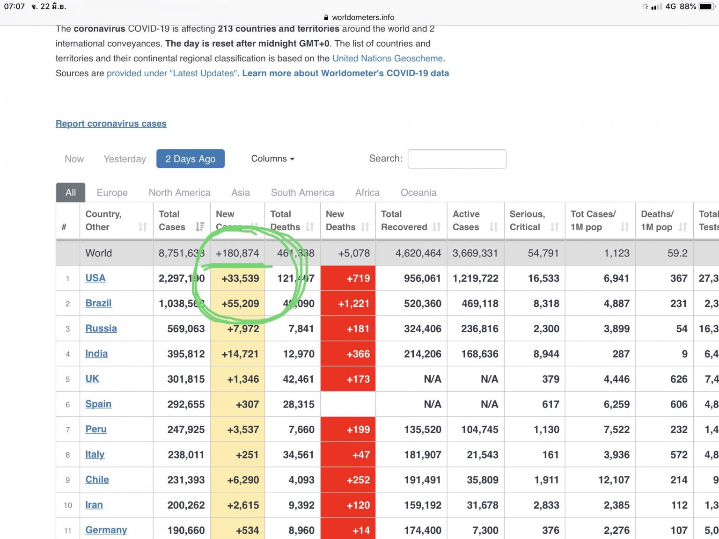Select World active cases value 3,669,331

[x=475, y=253]
